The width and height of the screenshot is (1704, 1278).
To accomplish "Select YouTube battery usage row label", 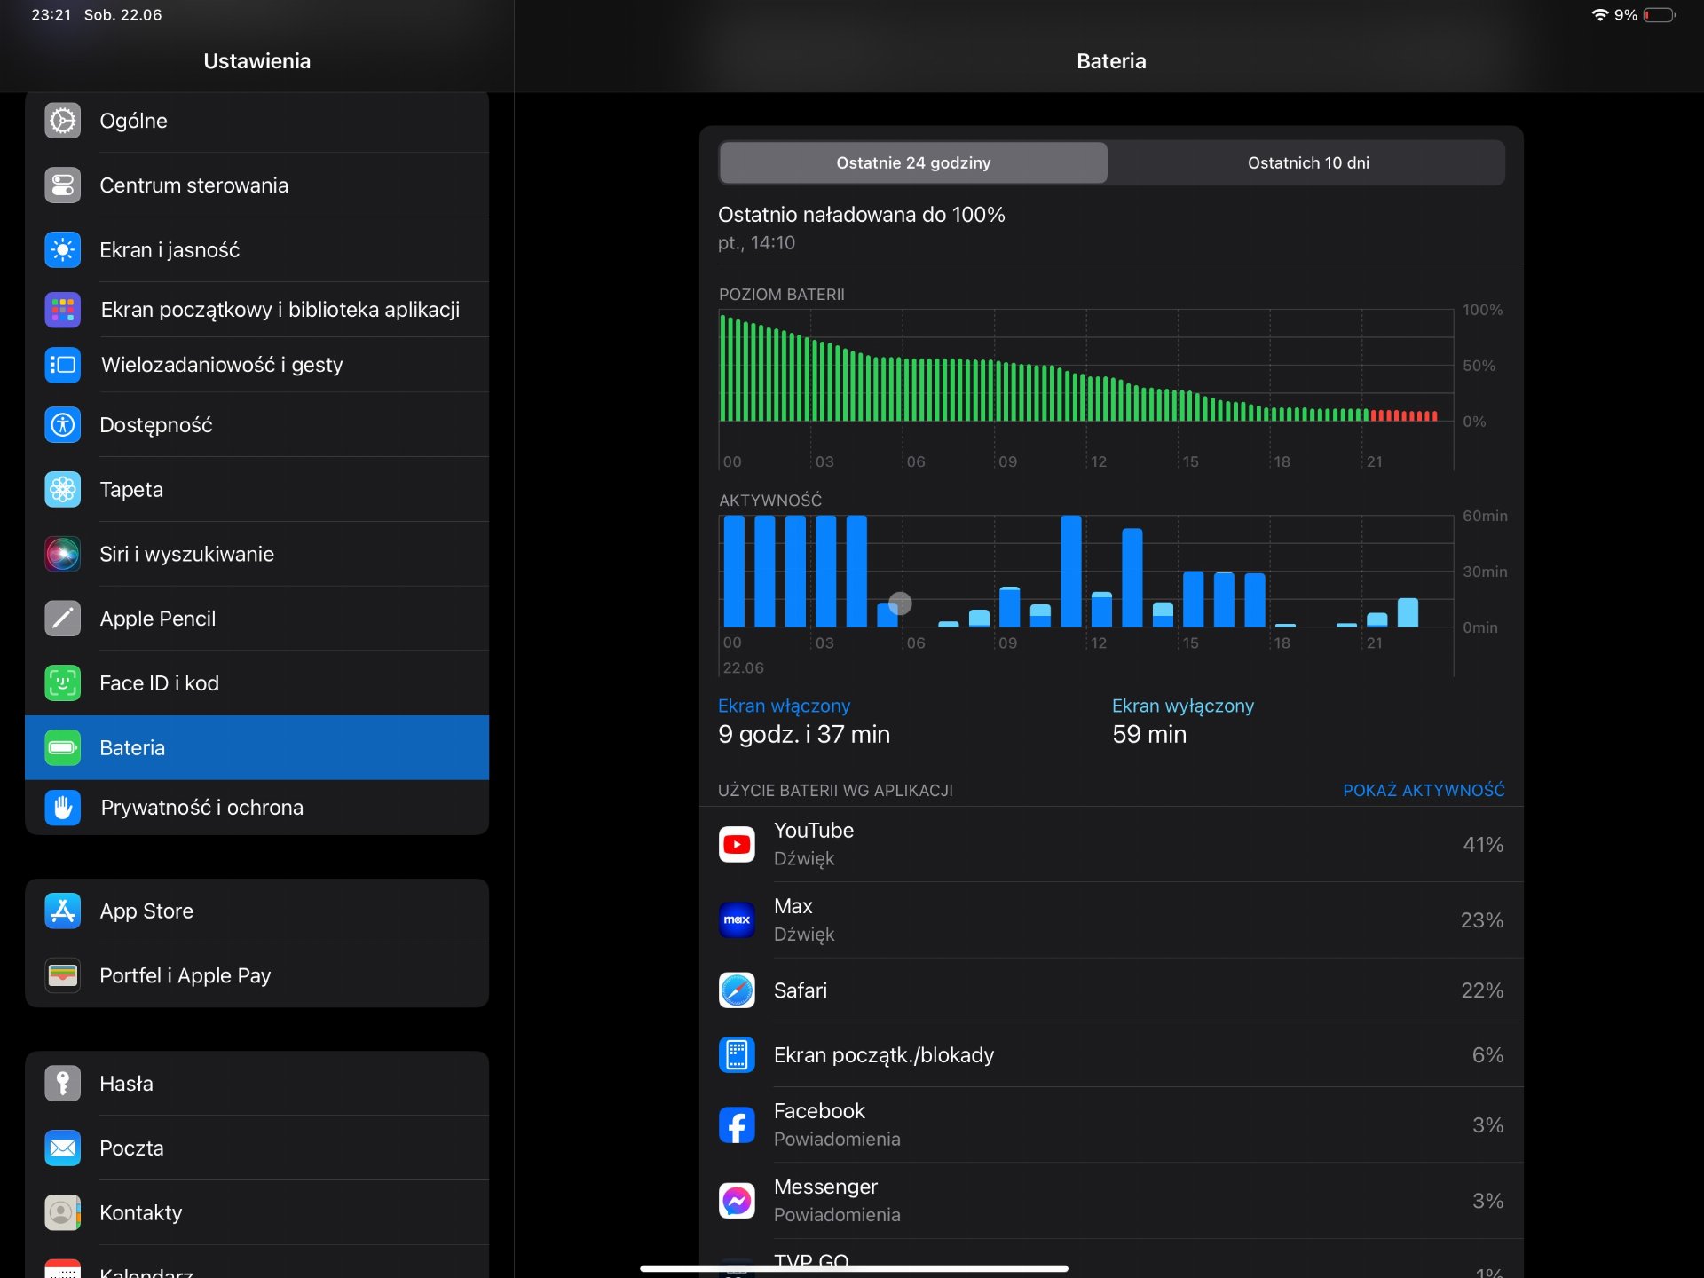I will coord(814,831).
